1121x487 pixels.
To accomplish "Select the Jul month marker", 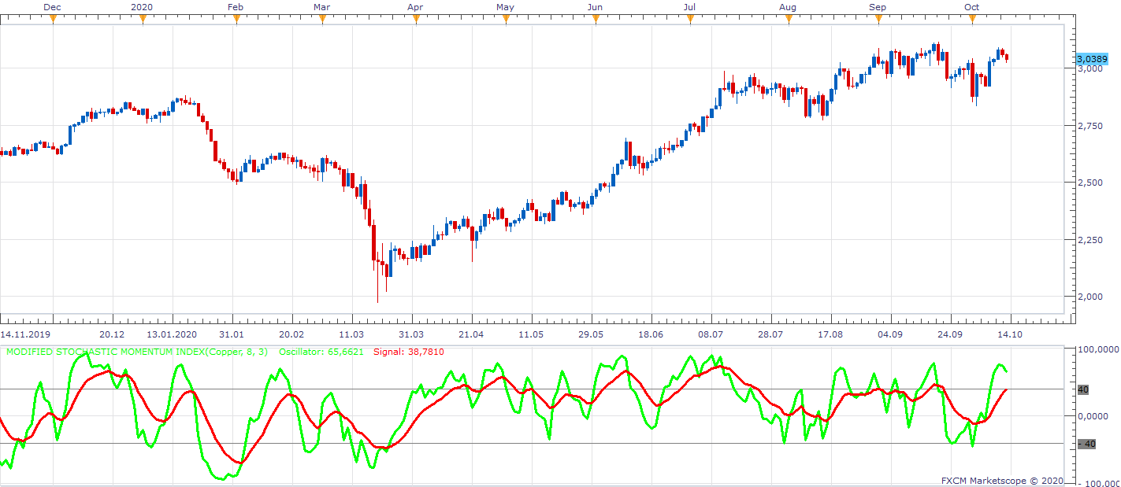I will (x=690, y=19).
